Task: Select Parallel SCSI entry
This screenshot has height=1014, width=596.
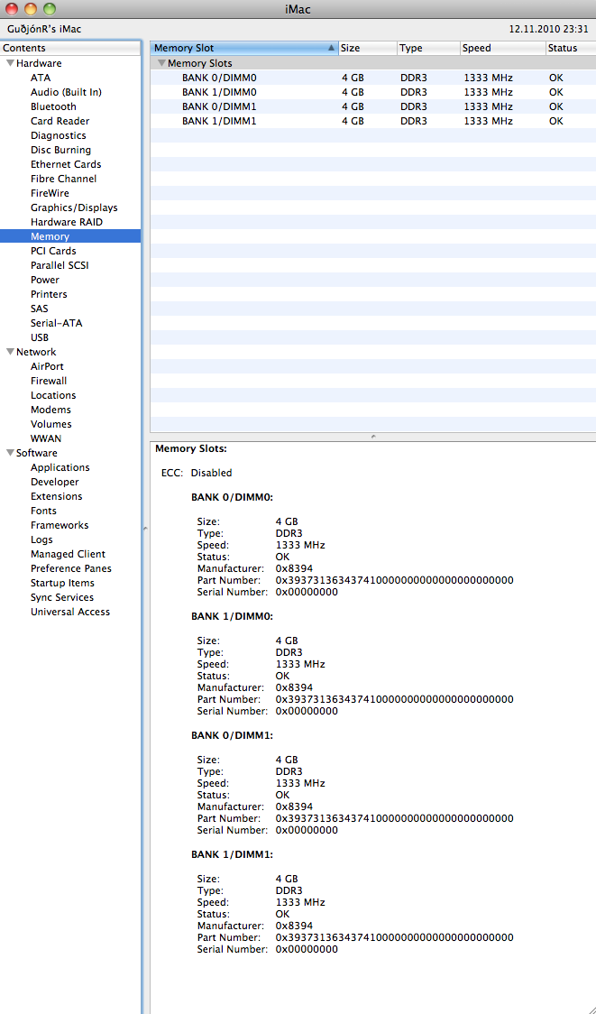Action: tap(60, 265)
